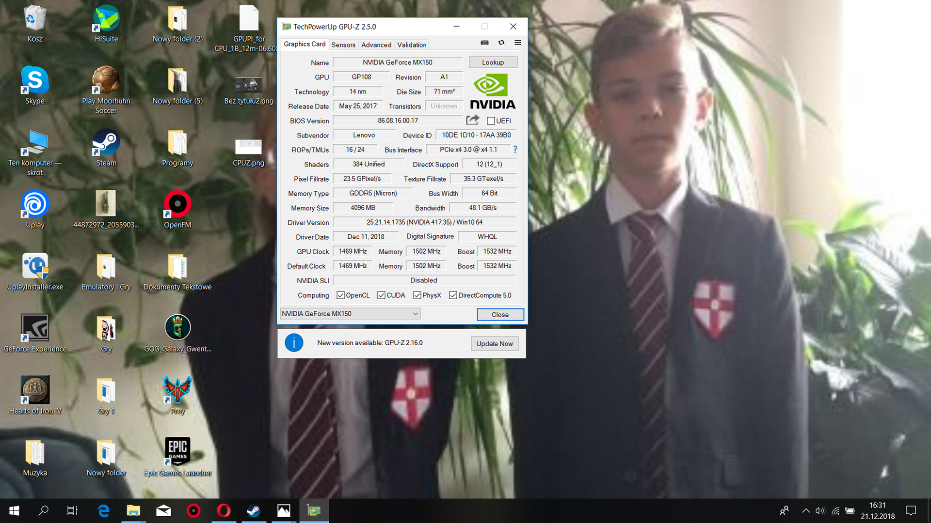
Task: Open the Windows Start button
Action: (14, 510)
